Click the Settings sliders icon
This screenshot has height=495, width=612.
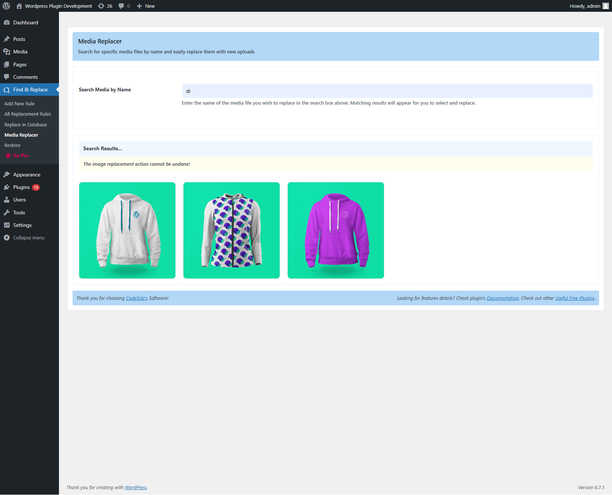(x=7, y=225)
